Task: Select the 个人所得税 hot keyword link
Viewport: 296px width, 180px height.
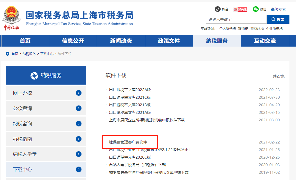Action: pos(227,29)
